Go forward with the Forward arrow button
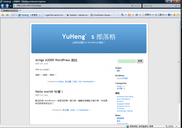This screenshot has height=128, width=182. [x=7, y=6]
